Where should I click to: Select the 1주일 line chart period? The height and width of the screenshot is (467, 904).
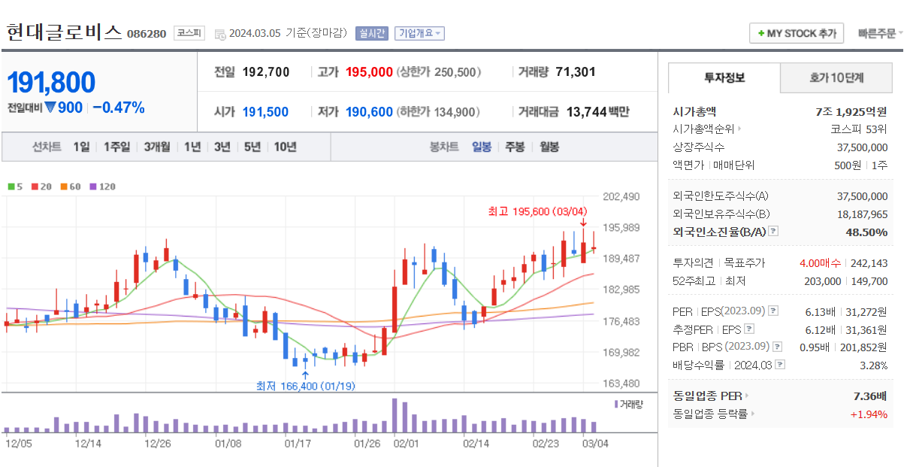click(x=116, y=147)
